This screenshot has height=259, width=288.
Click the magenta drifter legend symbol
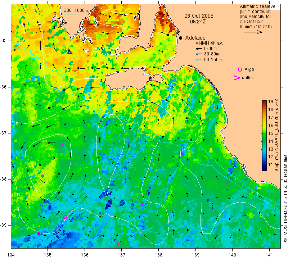(x=237, y=78)
